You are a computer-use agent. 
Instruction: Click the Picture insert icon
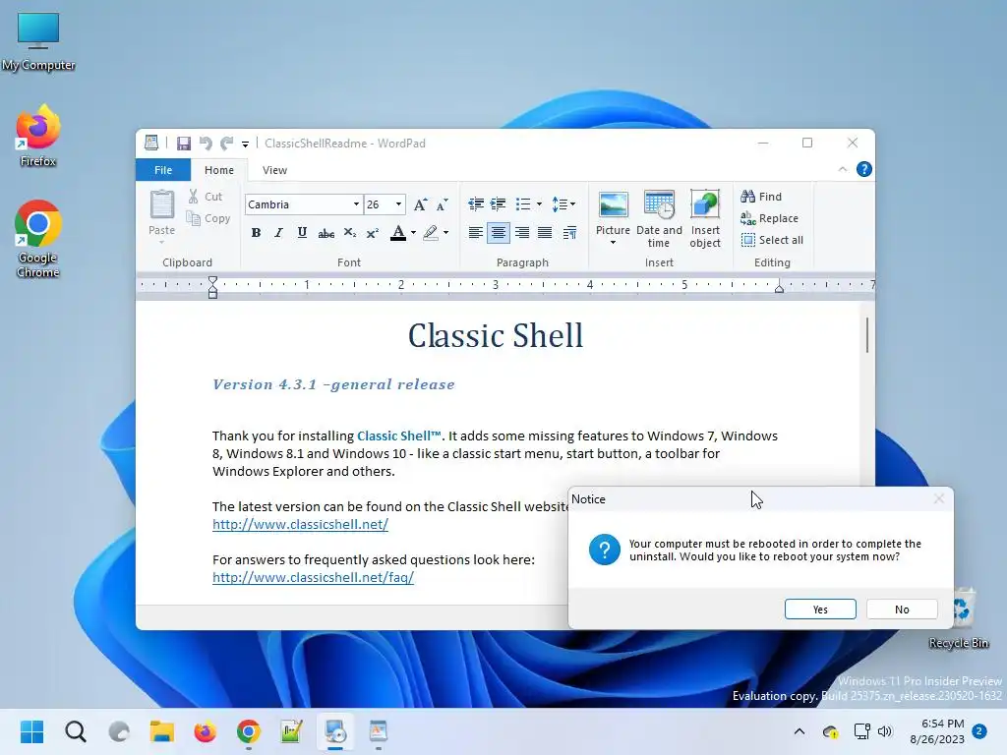(x=614, y=205)
